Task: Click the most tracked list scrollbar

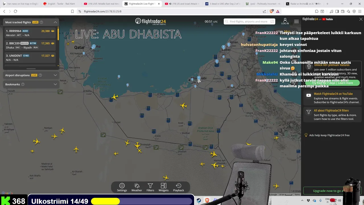Action: (58, 34)
